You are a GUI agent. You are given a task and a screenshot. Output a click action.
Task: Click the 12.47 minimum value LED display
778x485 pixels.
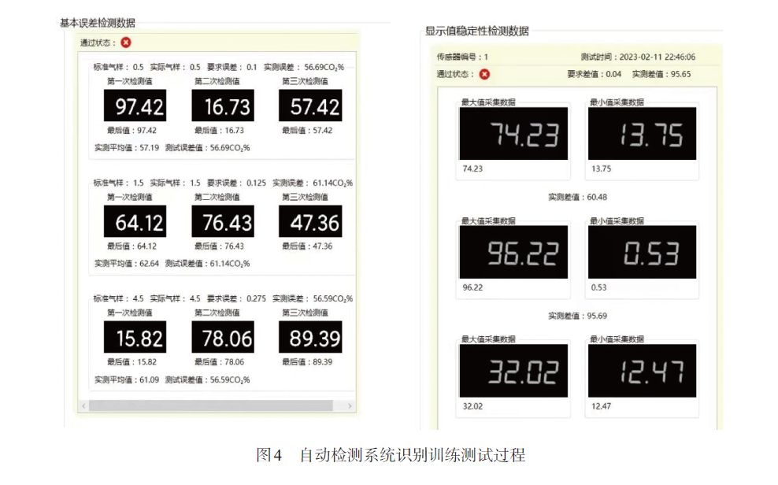pos(642,371)
